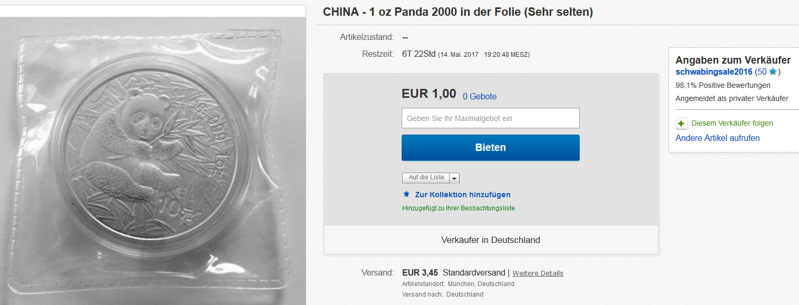
Task: Click the blue Bieten button
Action: 491,148
